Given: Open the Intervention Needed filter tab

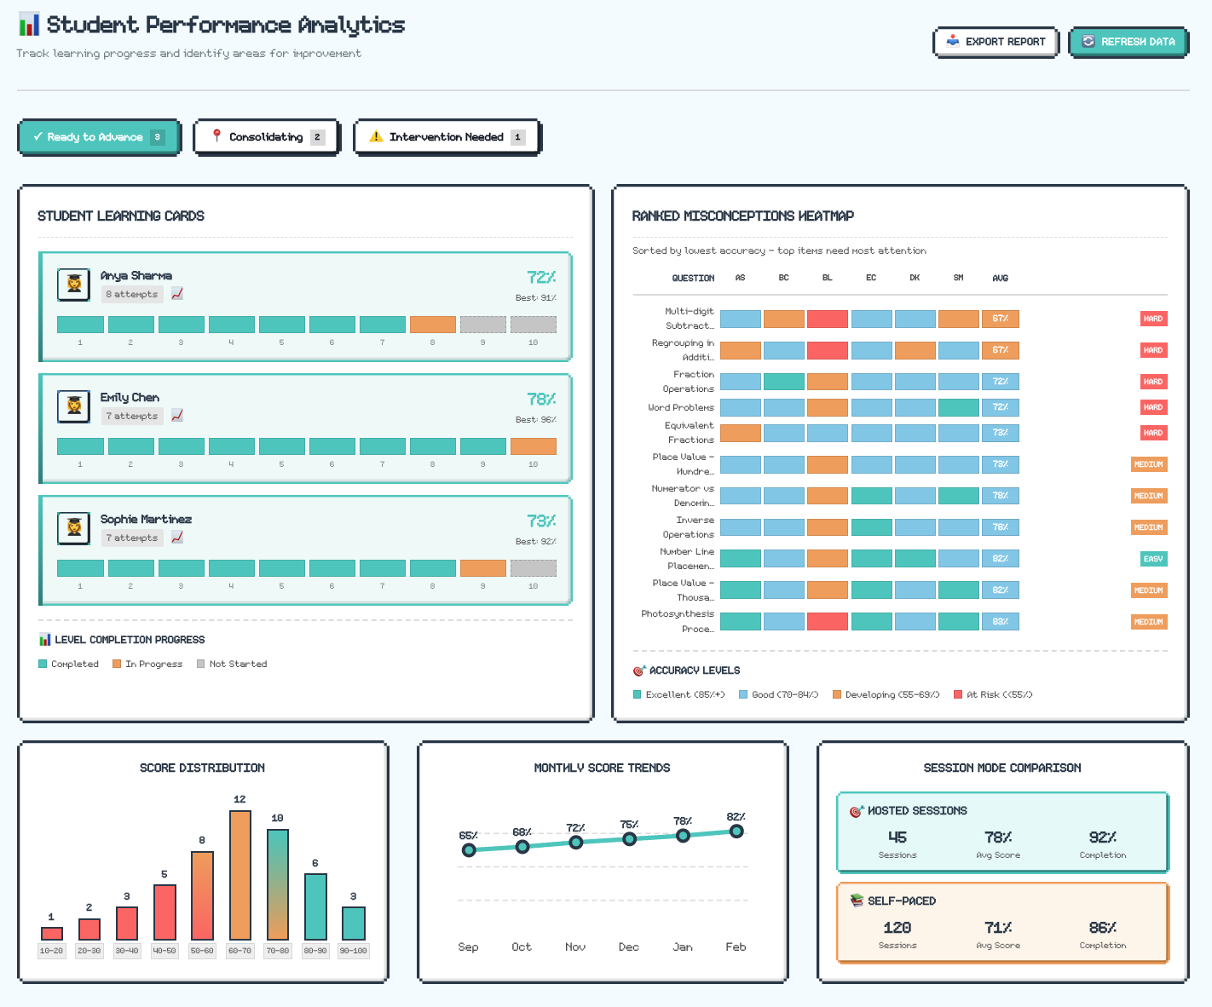Looking at the screenshot, I should [447, 137].
